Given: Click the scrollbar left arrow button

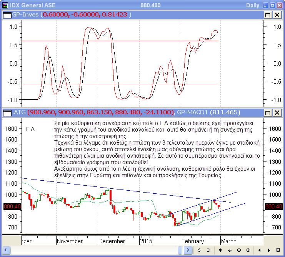Looking at the screenshot, I should tap(6, 250).
